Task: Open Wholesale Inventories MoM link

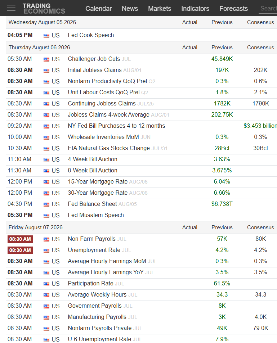Action: 103,137
